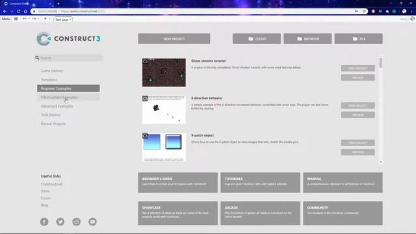The height and width of the screenshot is (234, 416).
Task: Click the NEW PROJECT button
Action: coord(174,39)
